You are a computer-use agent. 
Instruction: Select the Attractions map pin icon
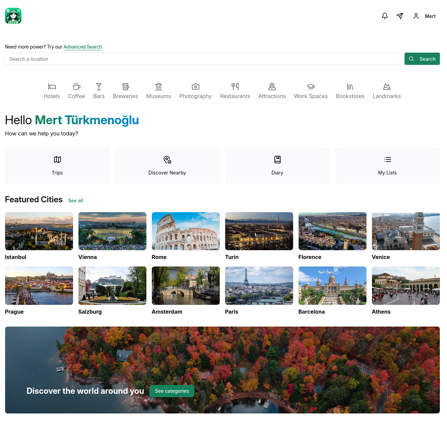[272, 87]
